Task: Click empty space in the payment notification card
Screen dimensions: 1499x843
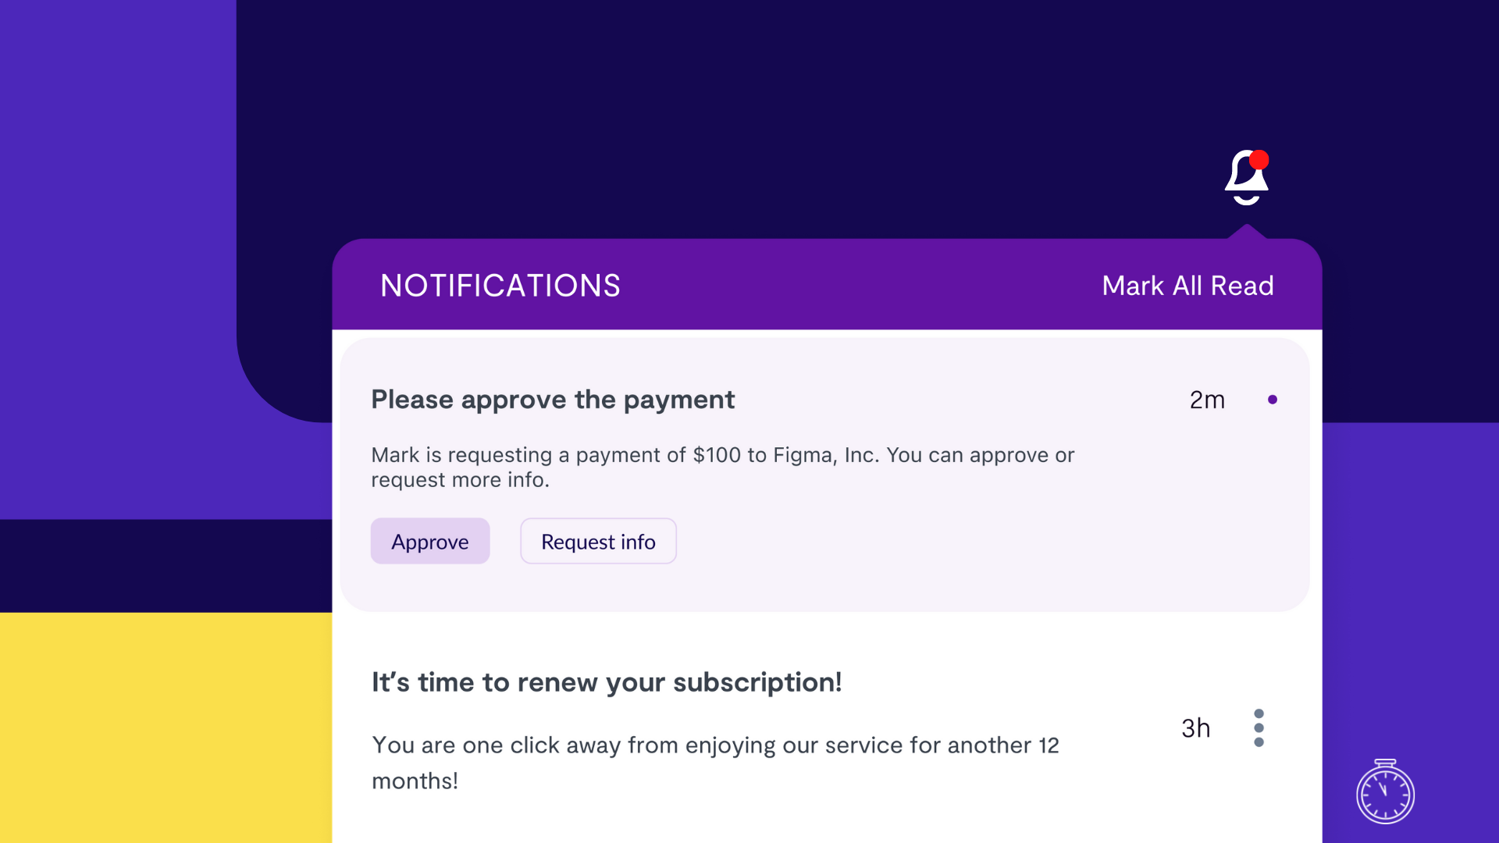Action: [x=937, y=546]
